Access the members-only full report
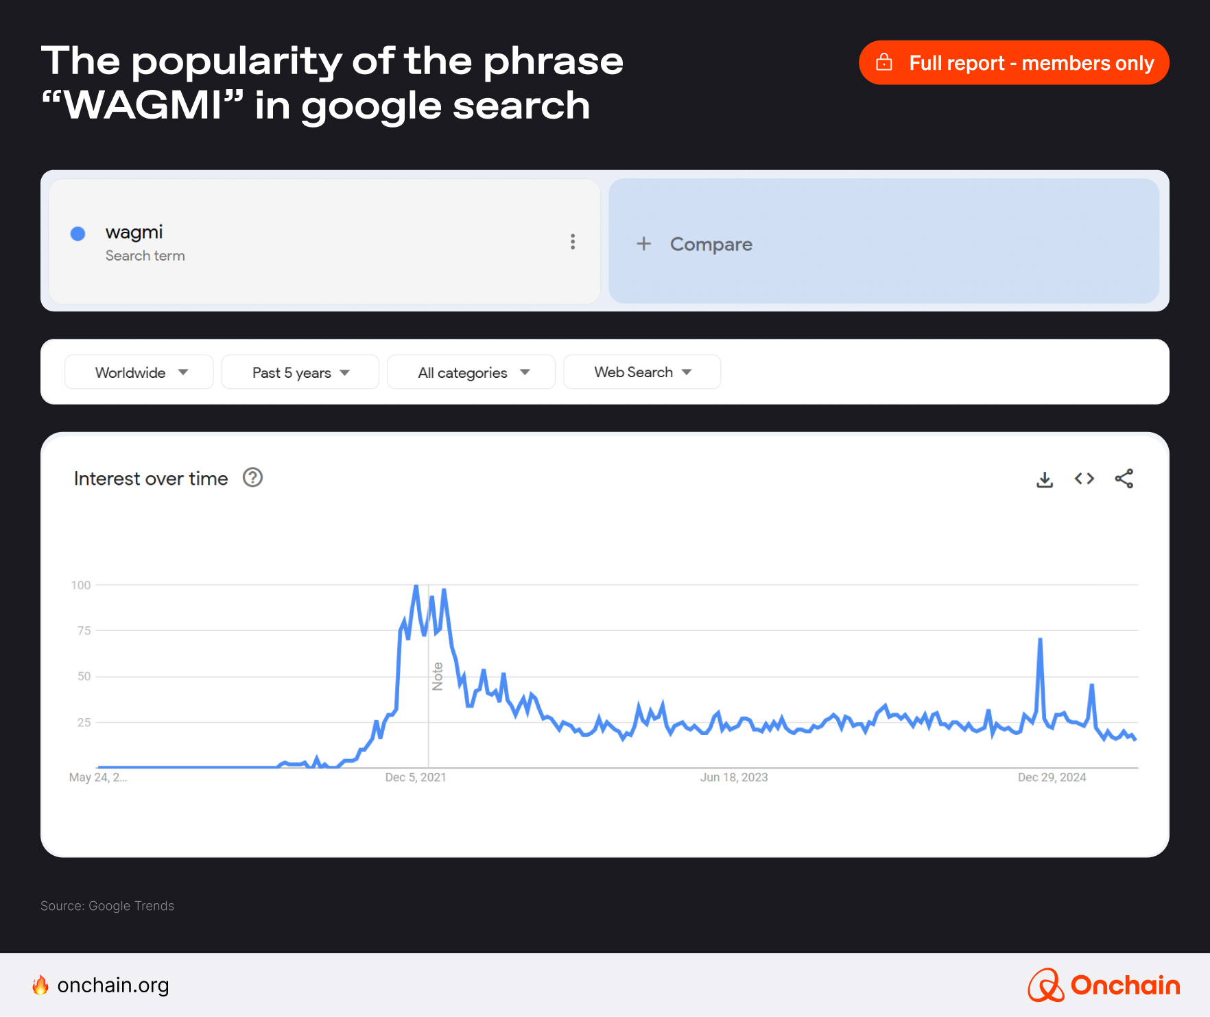Screen dimensions: 1210x1017 (1014, 62)
